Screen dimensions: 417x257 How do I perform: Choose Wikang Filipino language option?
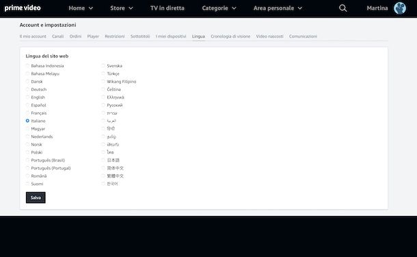coord(103,81)
